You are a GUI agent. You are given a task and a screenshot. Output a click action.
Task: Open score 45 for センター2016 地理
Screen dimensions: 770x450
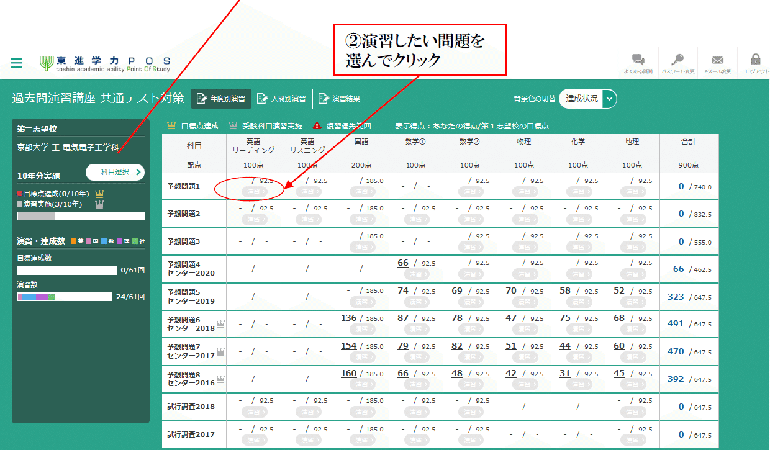[x=619, y=373]
